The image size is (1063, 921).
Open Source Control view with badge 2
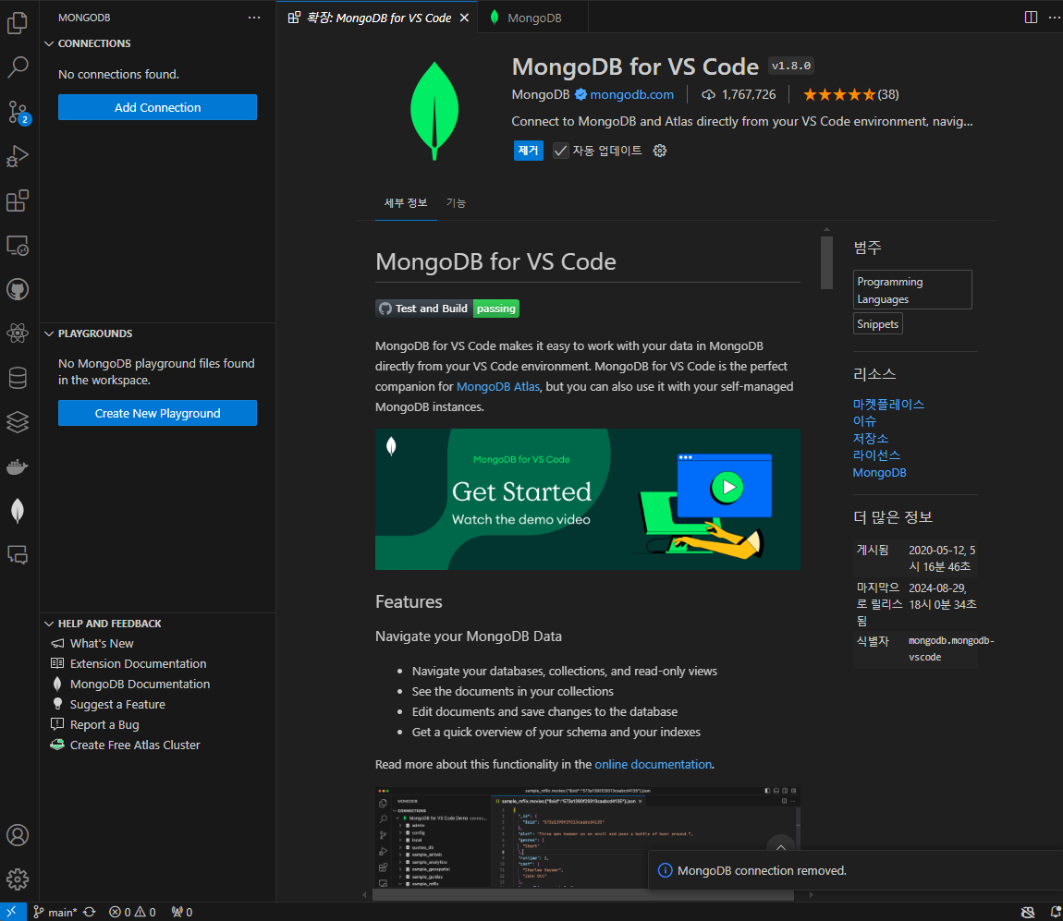[18, 112]
